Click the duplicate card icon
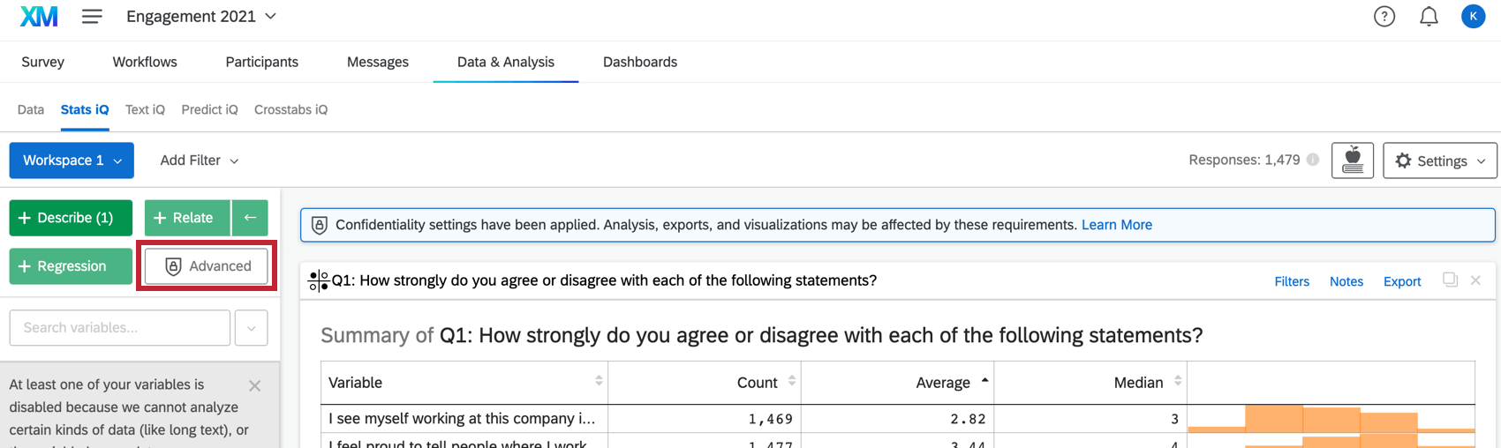The width and height of the screenshot is (1501, 448). click(1449, 280)
